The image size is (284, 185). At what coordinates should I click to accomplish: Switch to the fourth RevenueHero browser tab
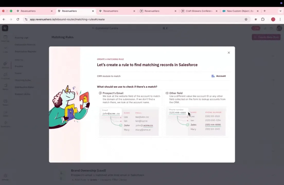point(158,11)
